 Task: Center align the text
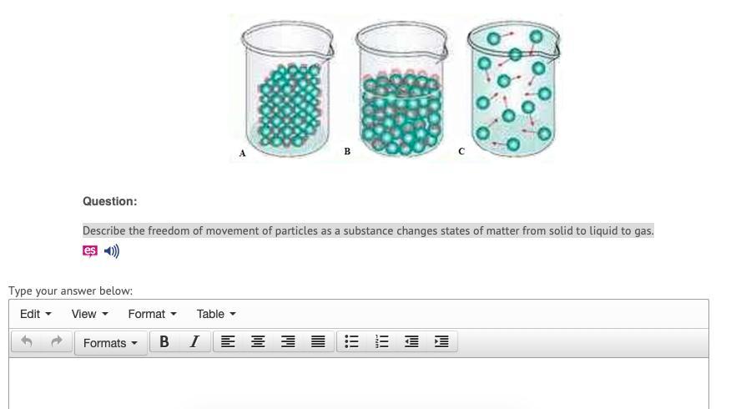(x=258, y=342)
